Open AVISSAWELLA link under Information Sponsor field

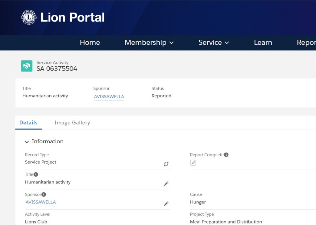tap(41, 202)
